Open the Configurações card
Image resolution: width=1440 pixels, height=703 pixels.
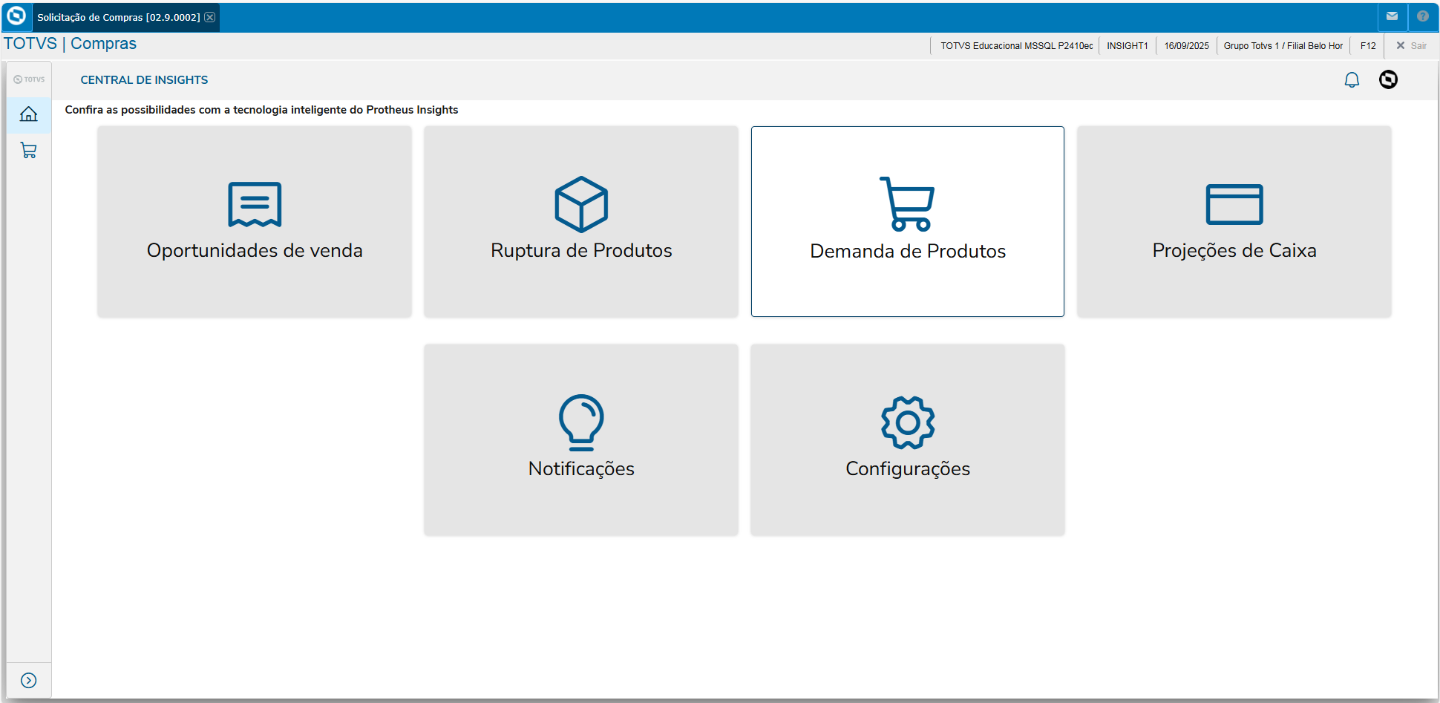pyautogui.click(x=908, y=439)
